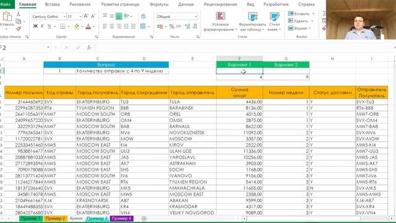Open sheet tab Время

pyautogui.click(x=76, y=219)
